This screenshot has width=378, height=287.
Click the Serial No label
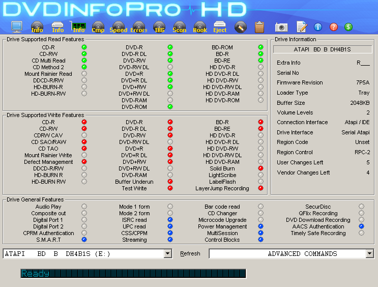[288, 73]
